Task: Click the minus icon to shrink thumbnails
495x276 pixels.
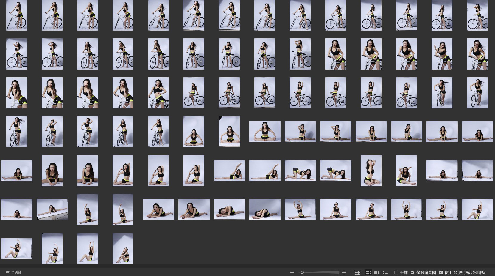Action: tap(292, 272)
